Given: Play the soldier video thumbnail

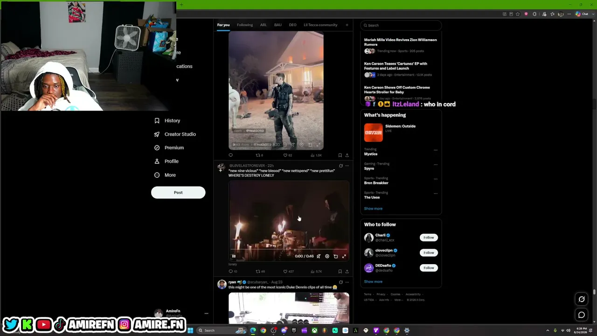Looking at the screenshot, I should point(276,91).
